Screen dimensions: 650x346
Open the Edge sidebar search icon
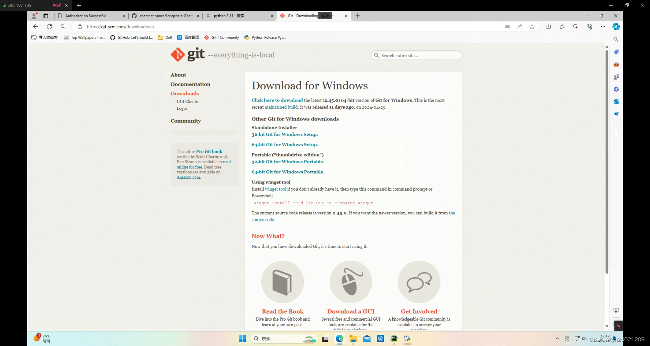pyautogui.click(x=616, y=40)
